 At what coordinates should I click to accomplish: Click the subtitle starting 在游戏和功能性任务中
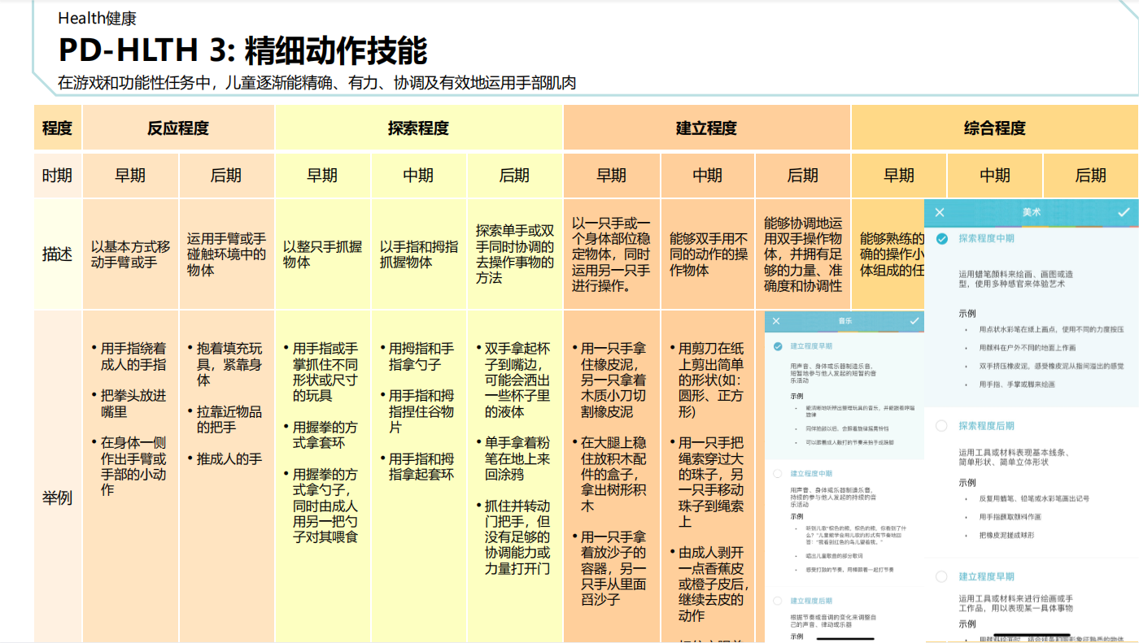coord(317,83)
